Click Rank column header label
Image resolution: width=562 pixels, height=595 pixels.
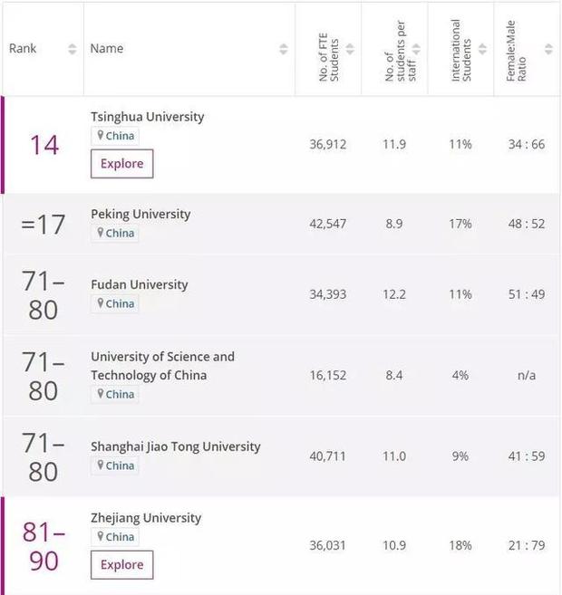(23, 49)
